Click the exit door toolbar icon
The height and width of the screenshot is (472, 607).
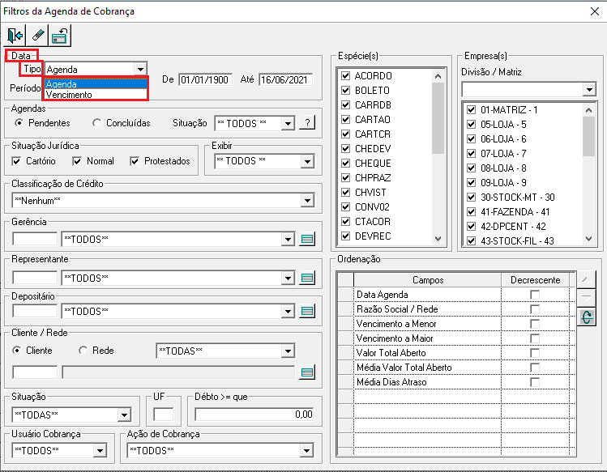pos(15,36)
